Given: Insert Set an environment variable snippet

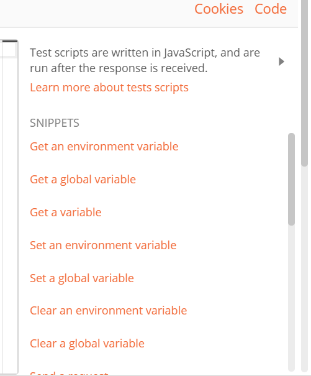Looking at the screenshot, I should coord(103,245).
